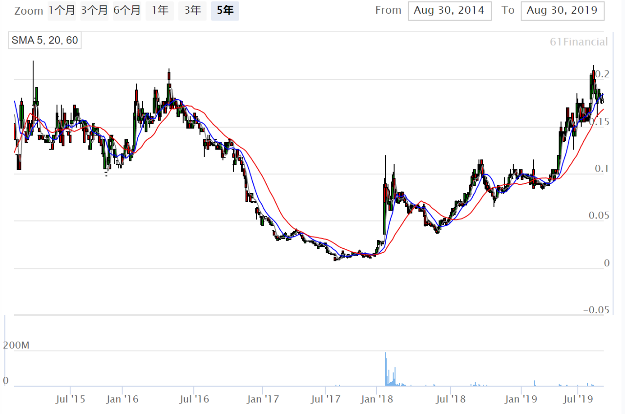Select the 1个月 zoom range
This screenshot has height=414, width=625.
[x=62, y=11]
